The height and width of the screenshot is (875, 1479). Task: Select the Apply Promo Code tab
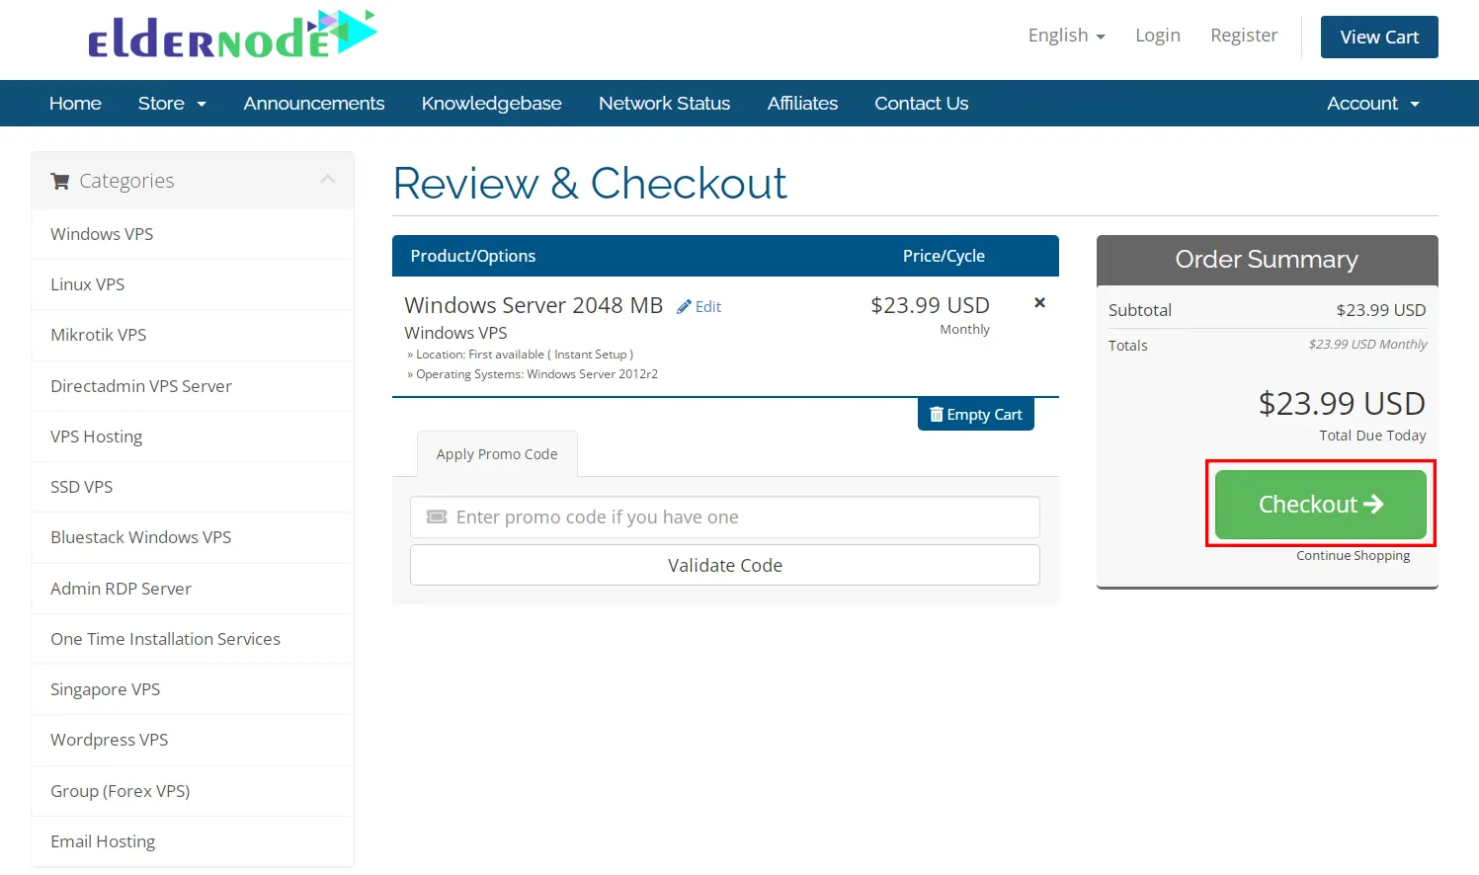(x=497, y=454)
